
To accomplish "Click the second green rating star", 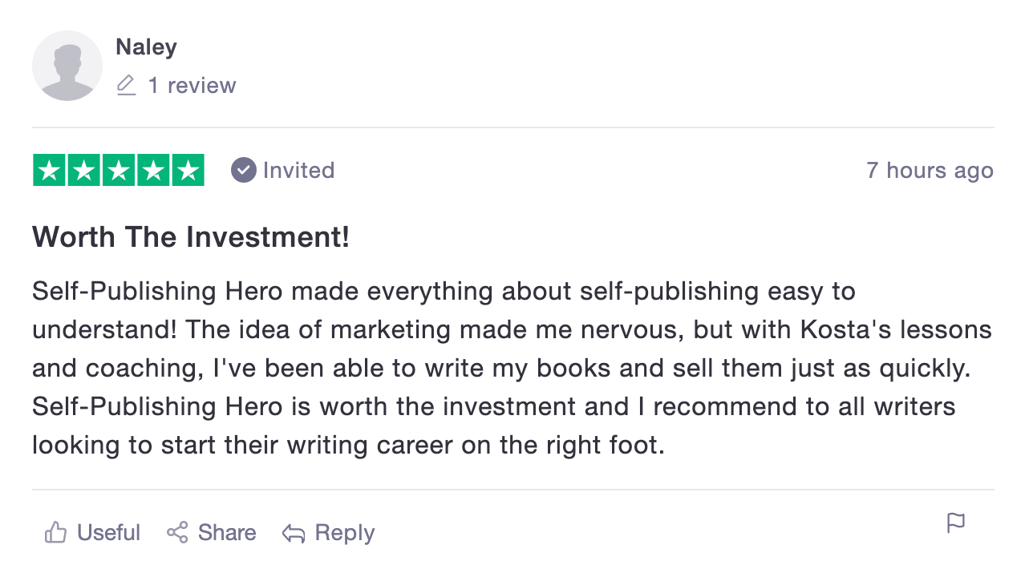I will pyautogui.click(x=84, y=170).
